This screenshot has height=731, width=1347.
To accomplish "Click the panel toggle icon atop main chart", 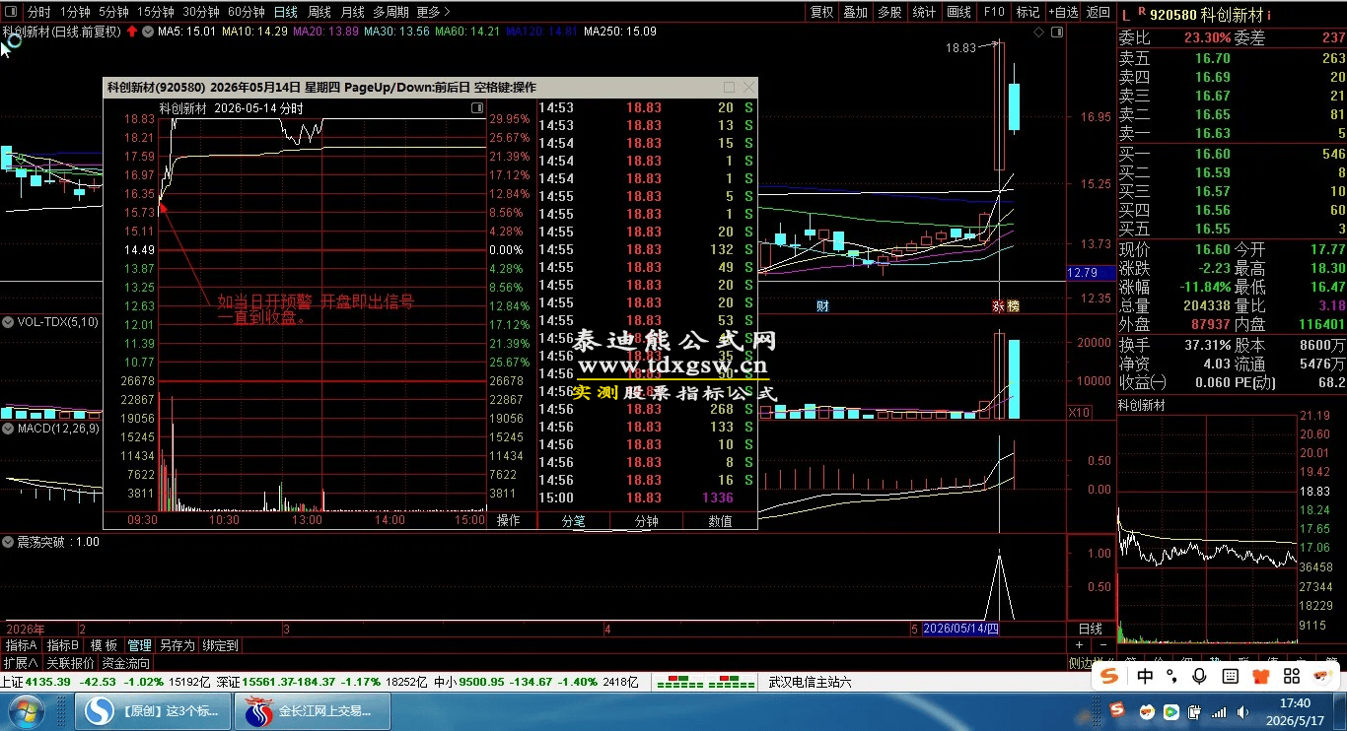I will pyautogui.click(x=1055, y=33).
